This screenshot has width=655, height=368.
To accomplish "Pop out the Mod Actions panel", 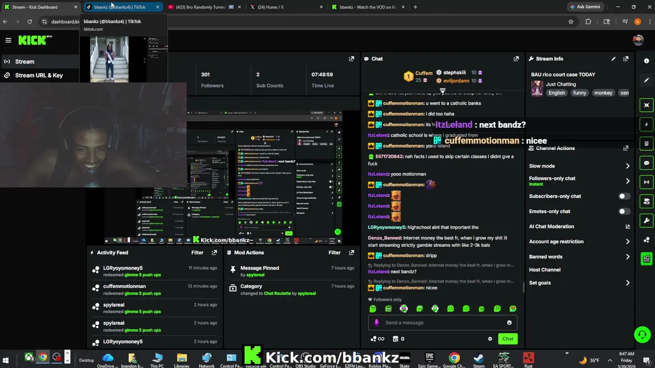I will tap(351, 252).
